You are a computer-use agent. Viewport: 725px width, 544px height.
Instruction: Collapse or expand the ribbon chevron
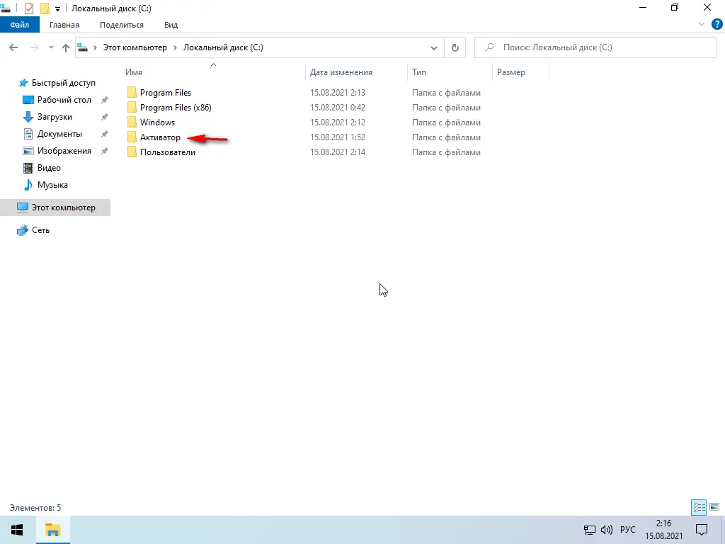pos(702,25)
